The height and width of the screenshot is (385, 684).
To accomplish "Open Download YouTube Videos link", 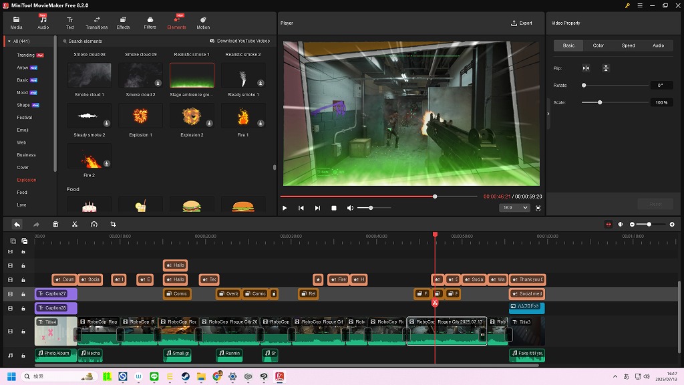I will tap(240, 41).
